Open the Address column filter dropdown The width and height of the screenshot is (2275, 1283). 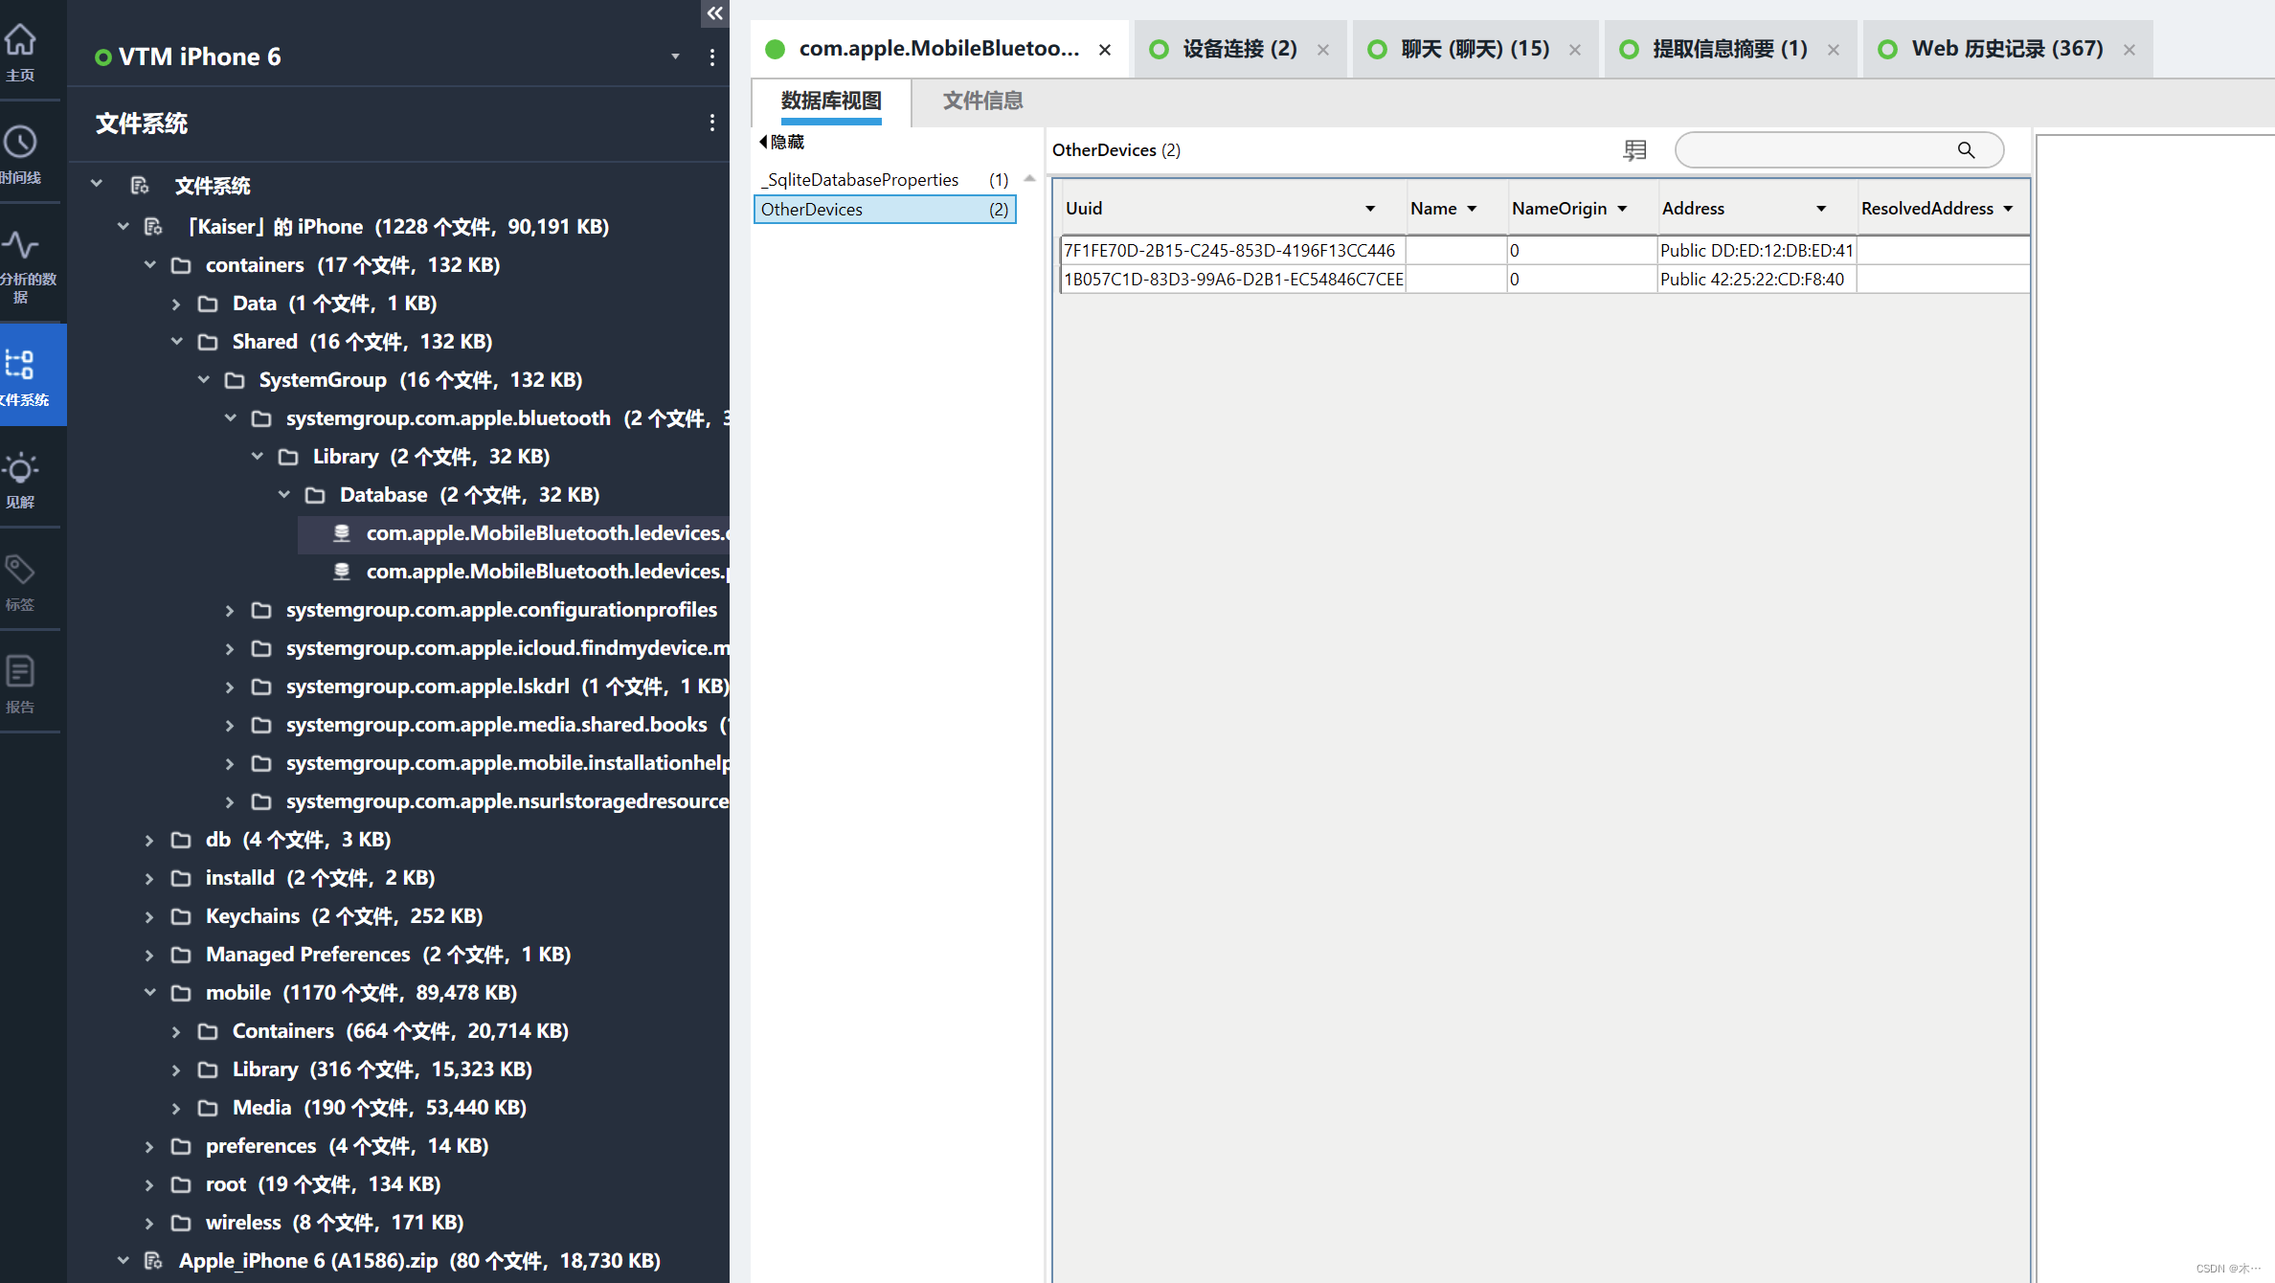pos(1821,209)
